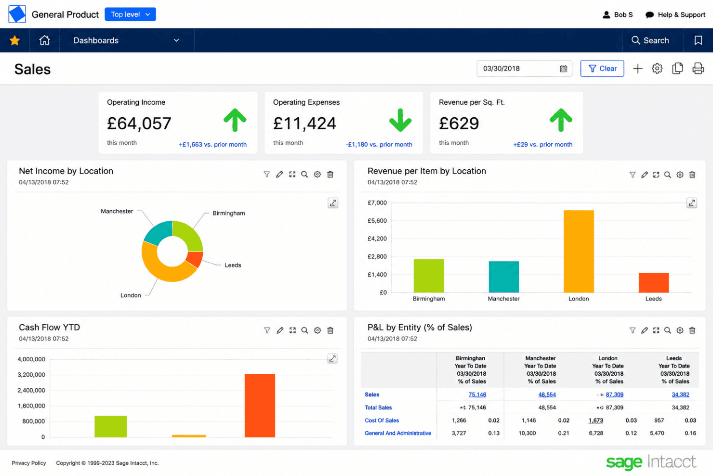Viewport: 713px width, 476px height.
Task: Open the calendar picker in the date field
Action: click(563, 68)
